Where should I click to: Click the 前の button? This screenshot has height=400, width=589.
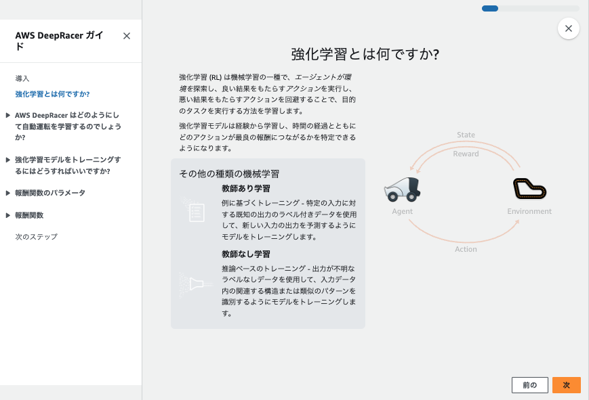pyautogui.click(x=529, y=384)
